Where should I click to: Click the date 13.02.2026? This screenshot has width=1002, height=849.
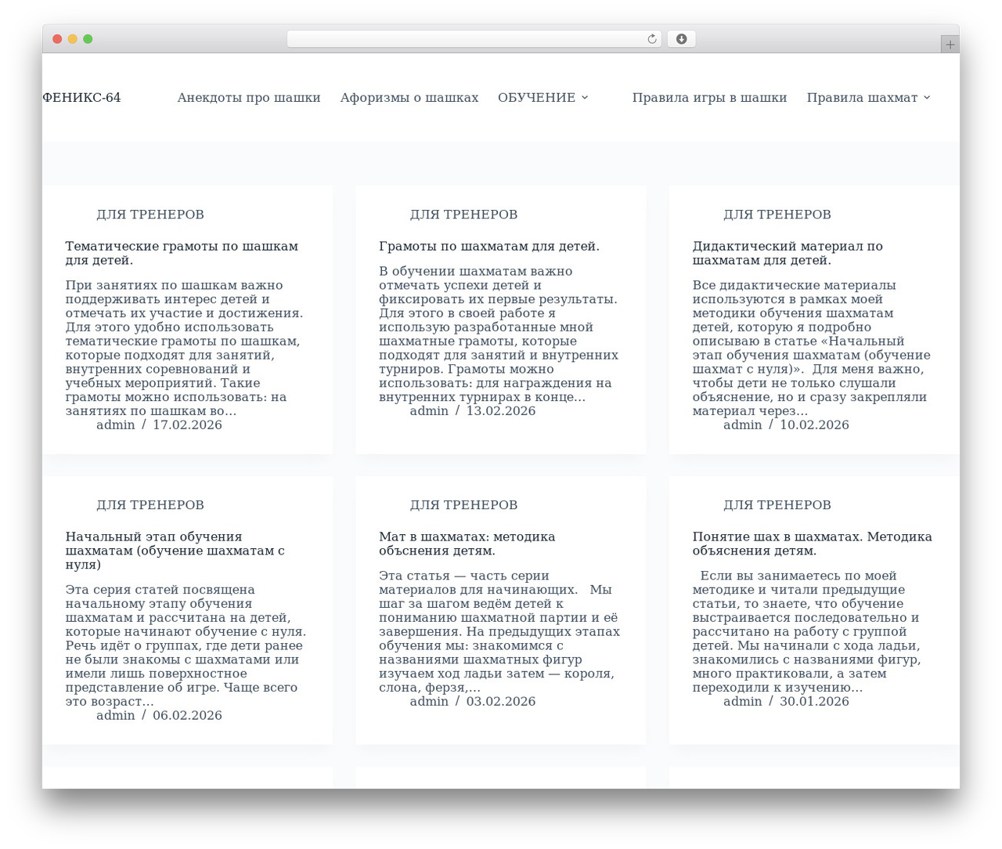click(501, 410)
